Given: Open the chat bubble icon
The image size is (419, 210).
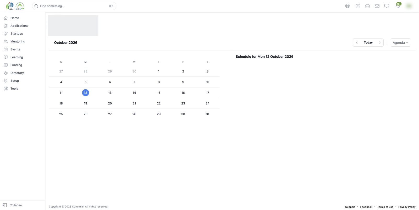Looking at the screenshot, I should coord(387,6).
